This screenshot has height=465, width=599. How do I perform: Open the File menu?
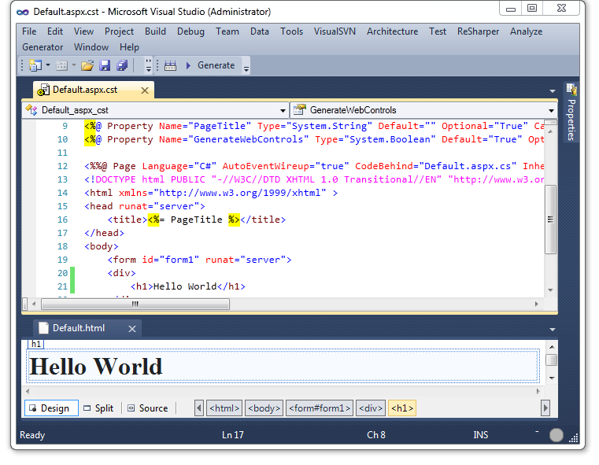(x=29, y=31)
